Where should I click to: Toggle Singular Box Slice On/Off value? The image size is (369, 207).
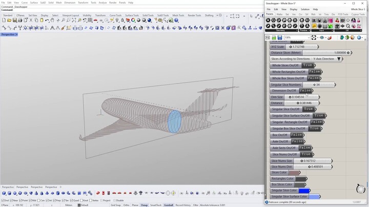tap(314, 128)
